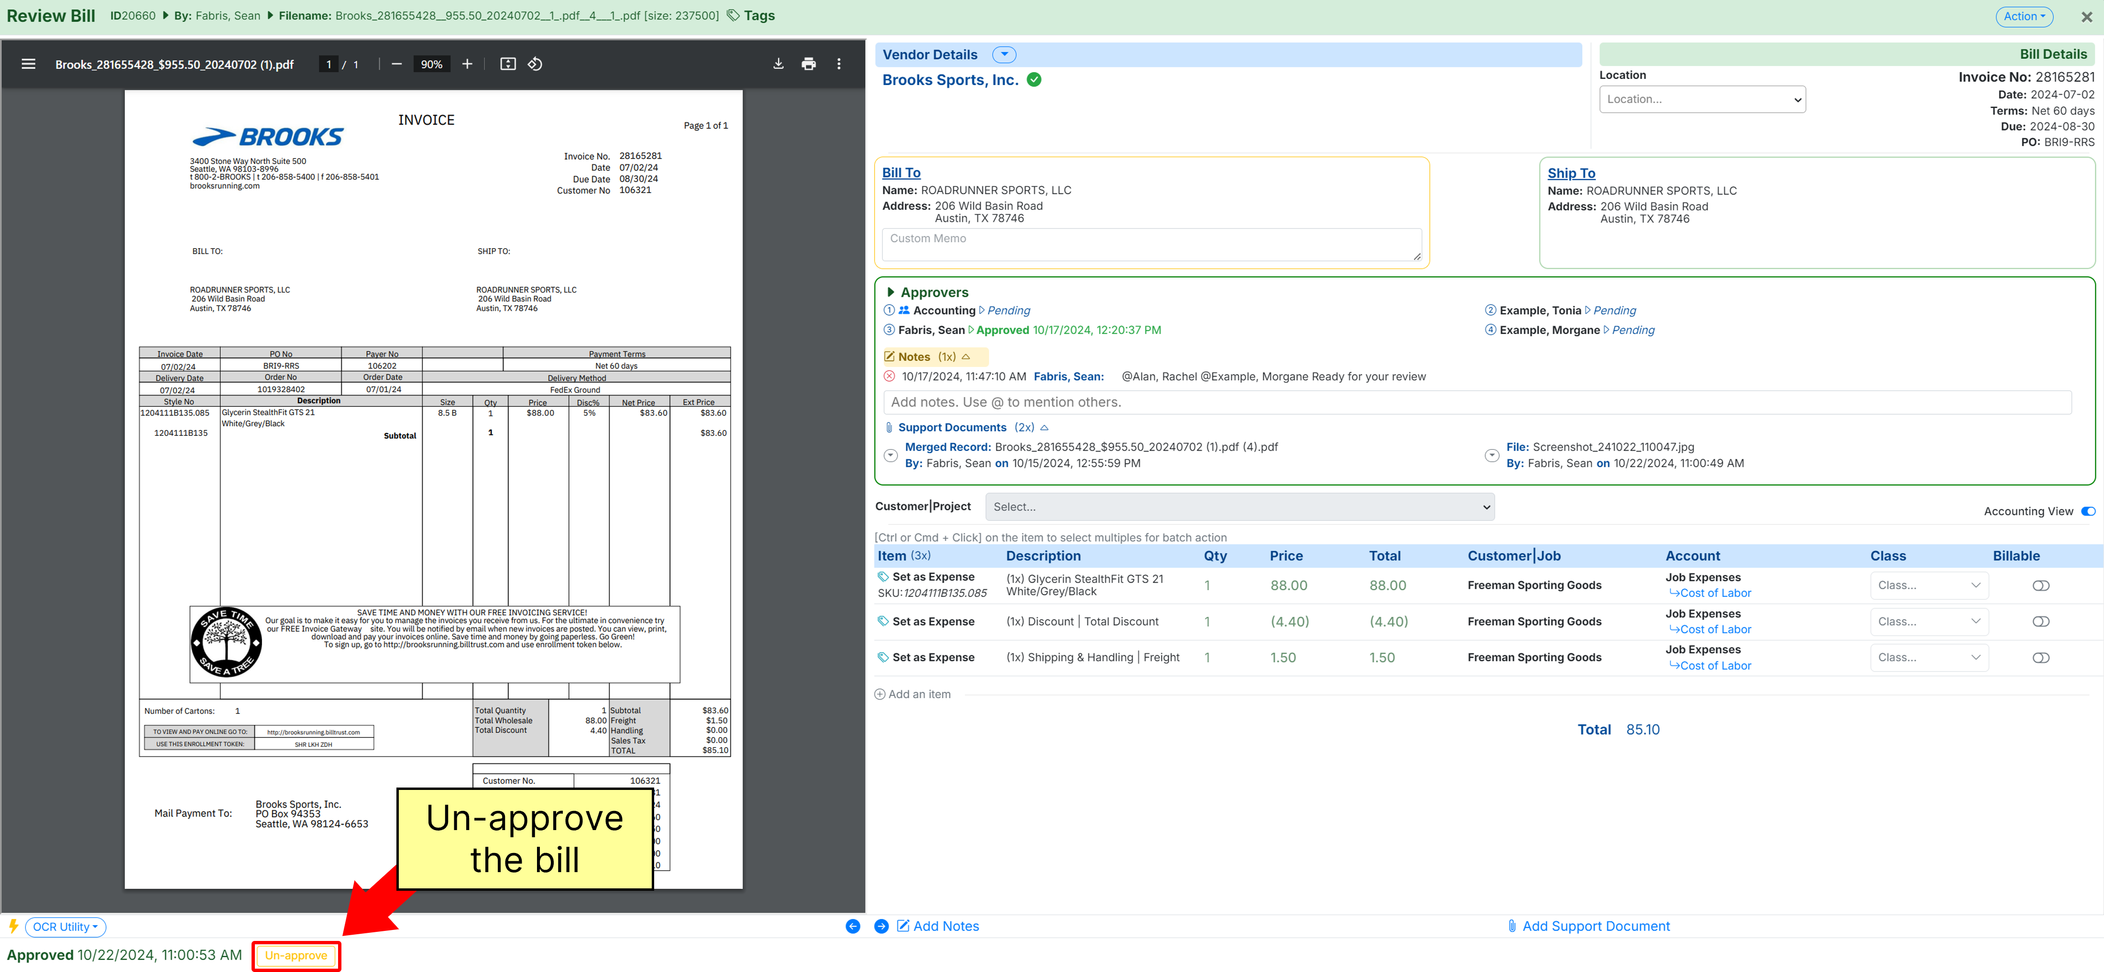
Task: Open the PDF viewer sidebar menu icon
Action: click(x=29, y=64)
